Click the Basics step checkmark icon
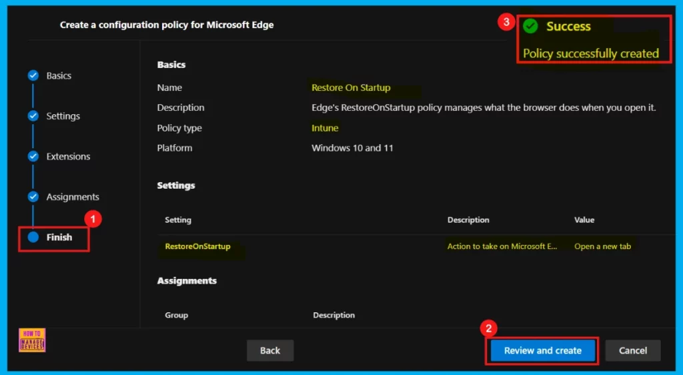The height and width of the screenshot is (375, 683). click(x=33, y=76)
